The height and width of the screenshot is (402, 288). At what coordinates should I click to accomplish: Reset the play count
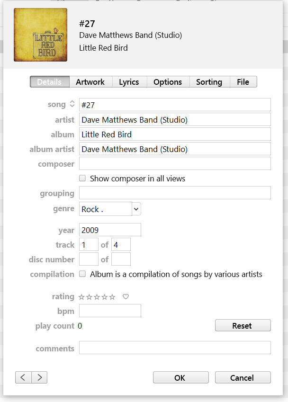pos(243,326)
